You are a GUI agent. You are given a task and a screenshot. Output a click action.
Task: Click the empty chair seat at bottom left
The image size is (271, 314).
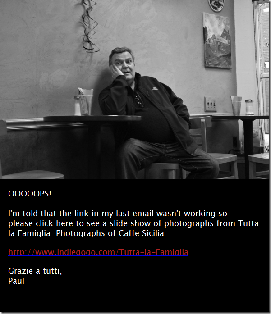click(x=33, y=175)
